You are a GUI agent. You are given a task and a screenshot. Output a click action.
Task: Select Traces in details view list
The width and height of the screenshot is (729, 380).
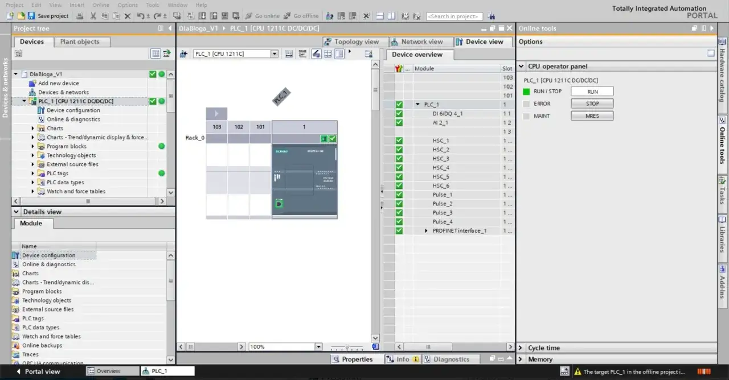click(x=30, y=354)
